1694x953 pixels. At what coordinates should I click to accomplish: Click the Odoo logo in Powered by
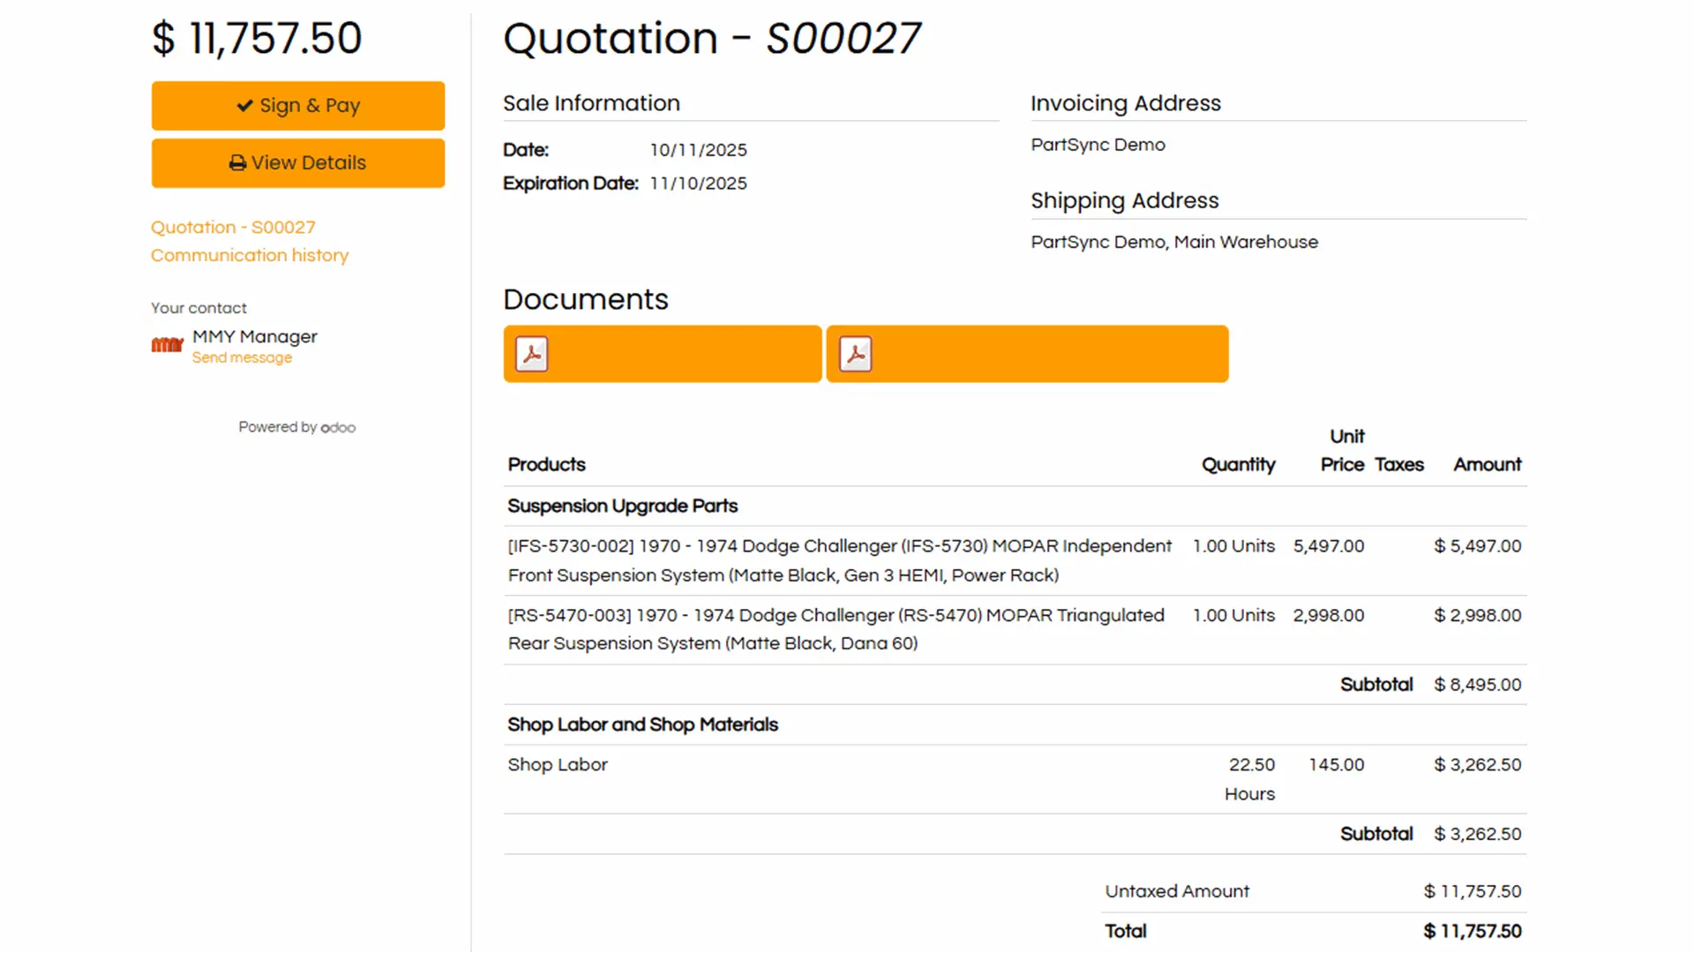(x=338, y=428)
